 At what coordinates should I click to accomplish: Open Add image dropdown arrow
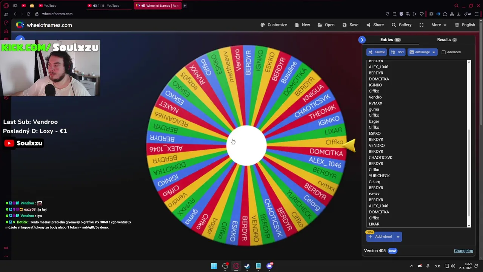point(434,52)
